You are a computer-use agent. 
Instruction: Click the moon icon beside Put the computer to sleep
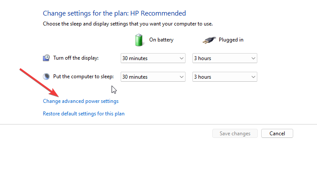(46, 77)
